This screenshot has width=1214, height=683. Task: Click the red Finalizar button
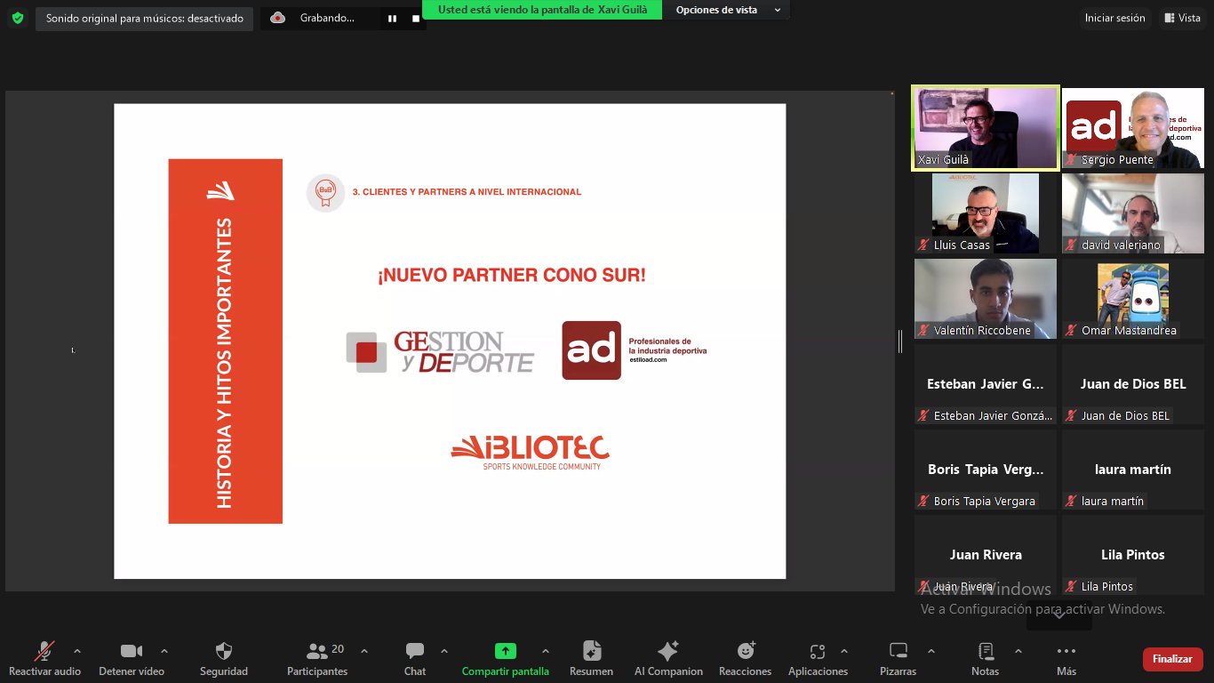point(1172,659)
